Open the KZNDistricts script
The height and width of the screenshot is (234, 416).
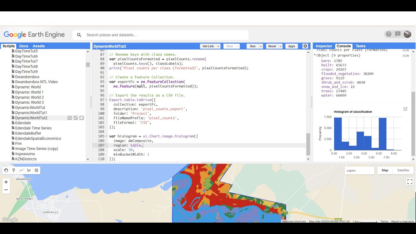26,159
